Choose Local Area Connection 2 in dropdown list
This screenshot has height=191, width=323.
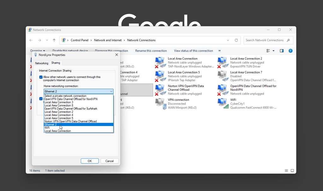(x=79, y=112)
